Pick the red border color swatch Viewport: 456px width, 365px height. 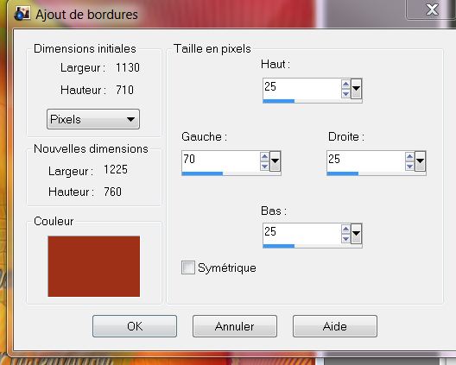point(93,266)
